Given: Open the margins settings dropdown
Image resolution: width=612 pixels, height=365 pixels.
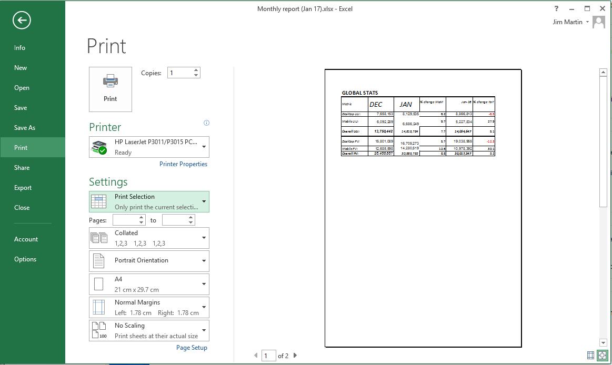Looking at the screenshot, I should click(x=204, y=307).
